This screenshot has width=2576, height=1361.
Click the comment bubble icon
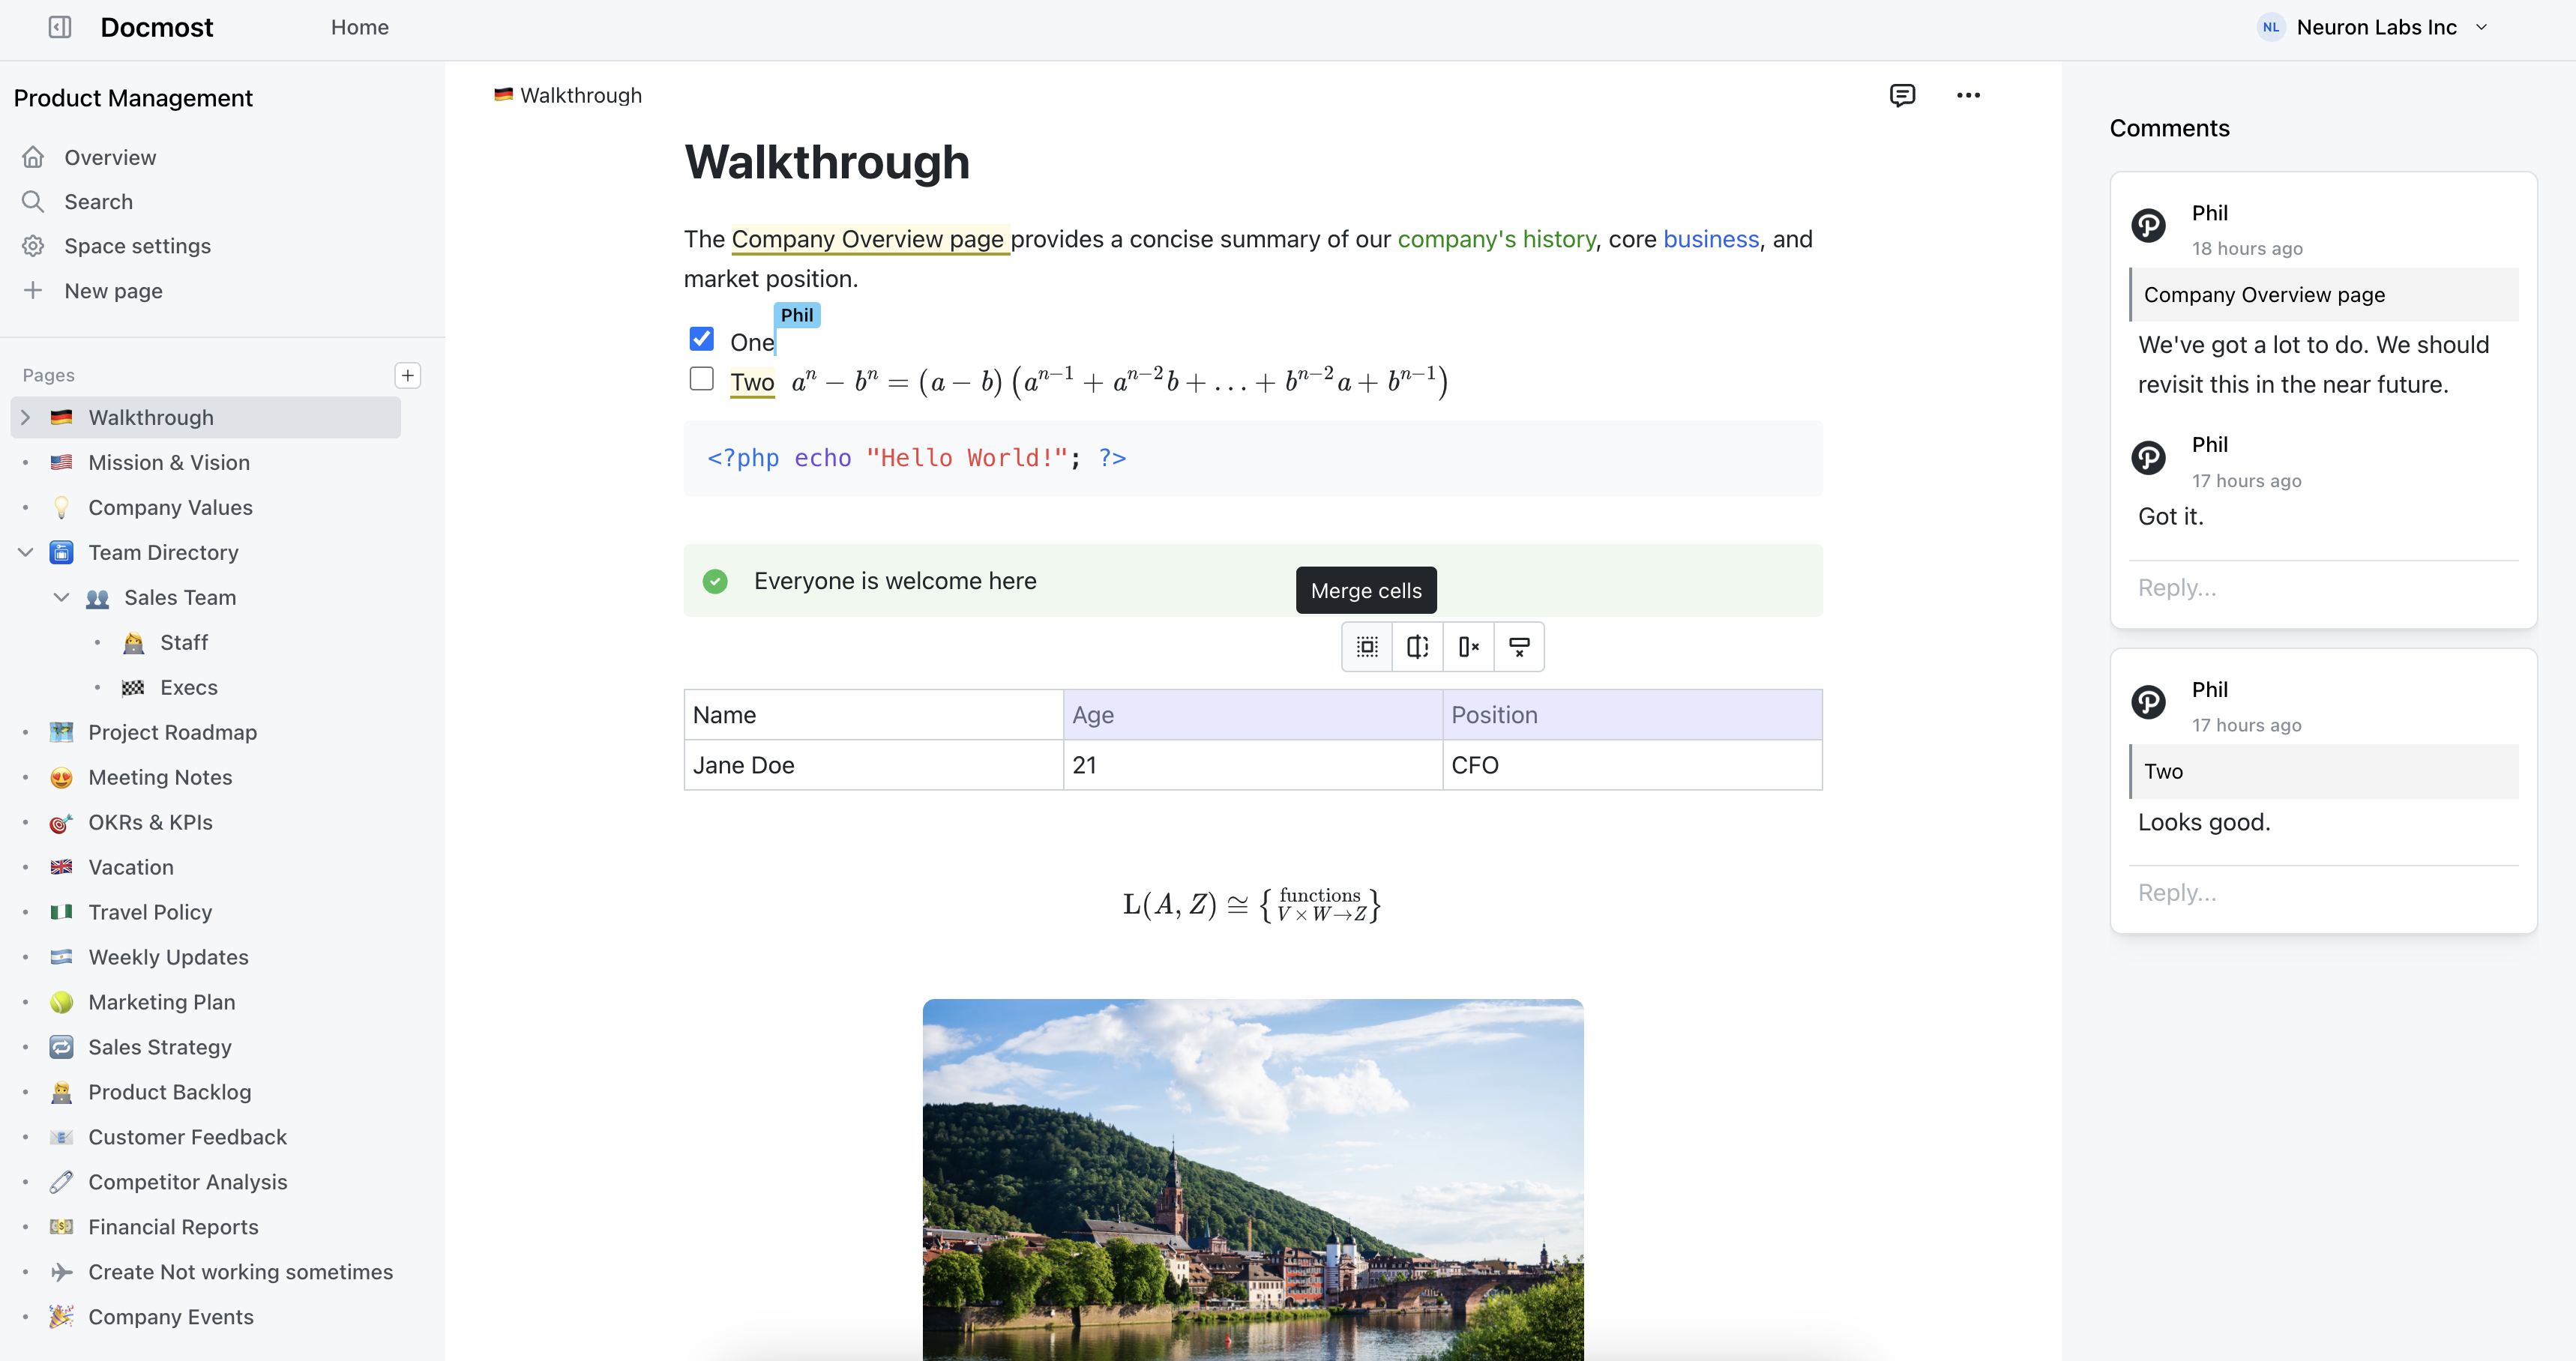click(1903, 94)
